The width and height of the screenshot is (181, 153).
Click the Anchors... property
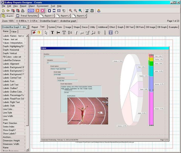coord(14,137)
